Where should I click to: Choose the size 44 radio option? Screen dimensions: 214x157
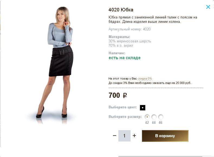pos(154,117)
